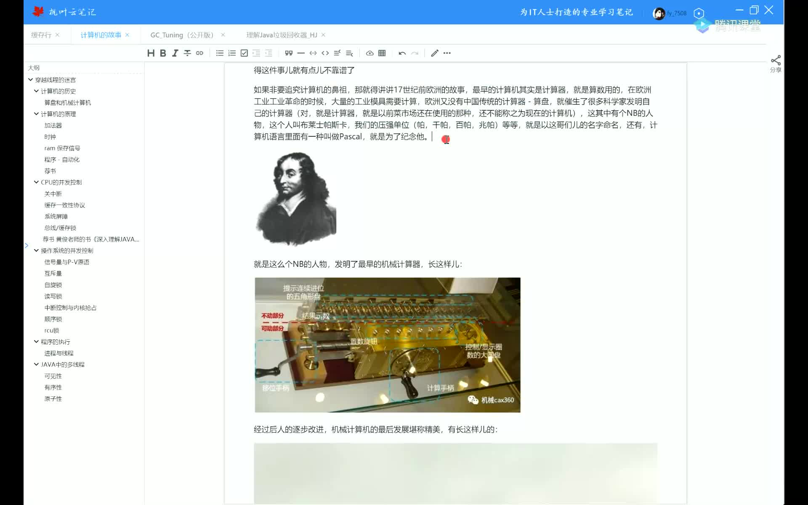
Task: Collapse the JAVA中的多线程 outline section
Action: click(x=36, y=364)
